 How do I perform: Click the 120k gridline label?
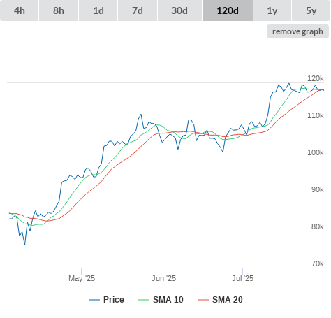[316, 78]
